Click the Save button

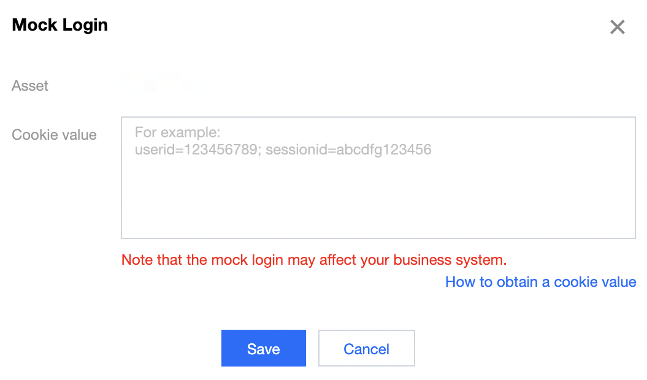[263, 348]
